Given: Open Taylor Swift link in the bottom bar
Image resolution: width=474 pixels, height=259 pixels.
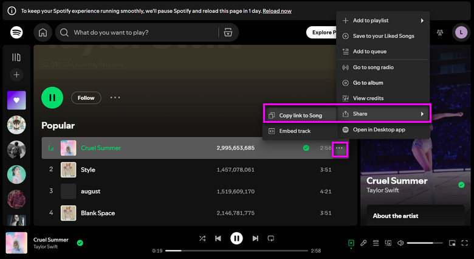Looking at the screenshot, I should coord(46,247).
